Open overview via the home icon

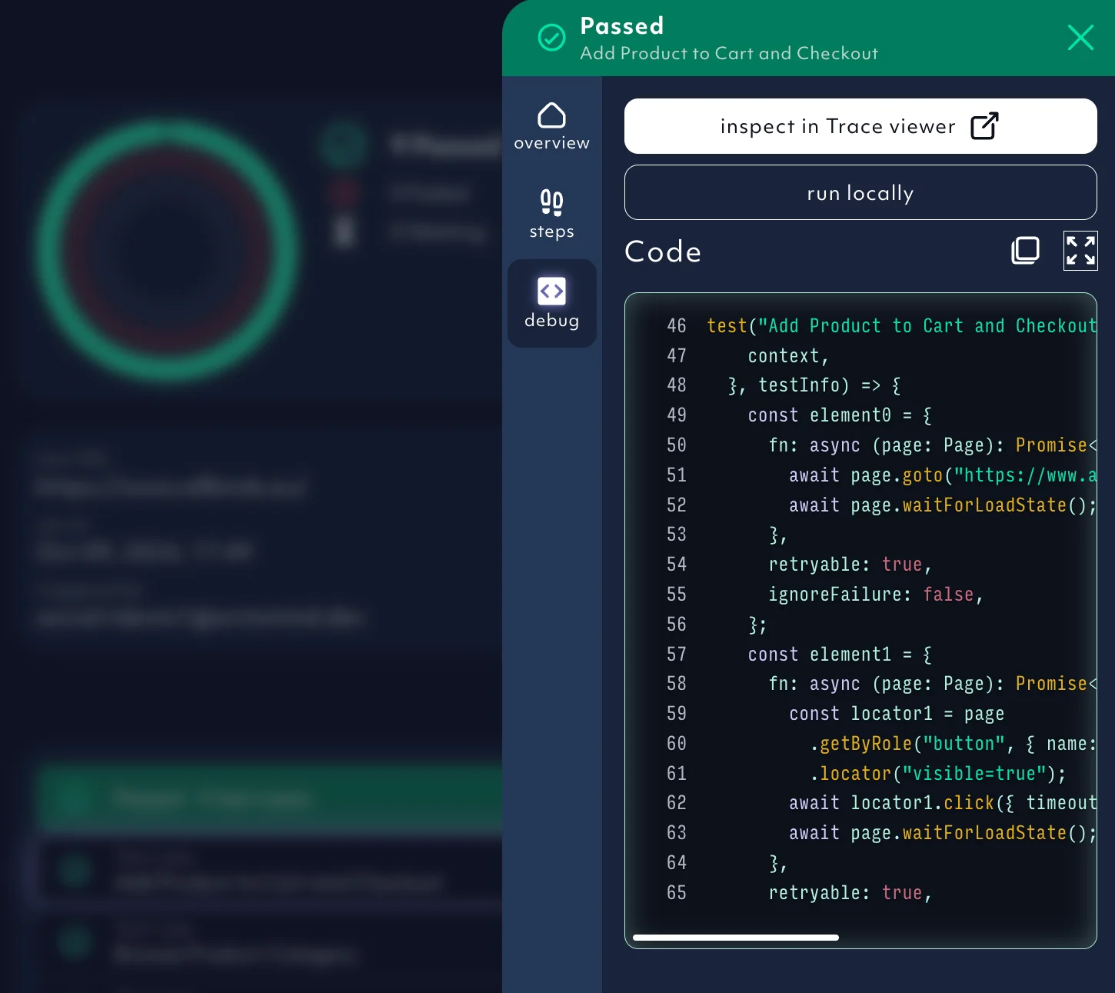(x=551, y=115)
